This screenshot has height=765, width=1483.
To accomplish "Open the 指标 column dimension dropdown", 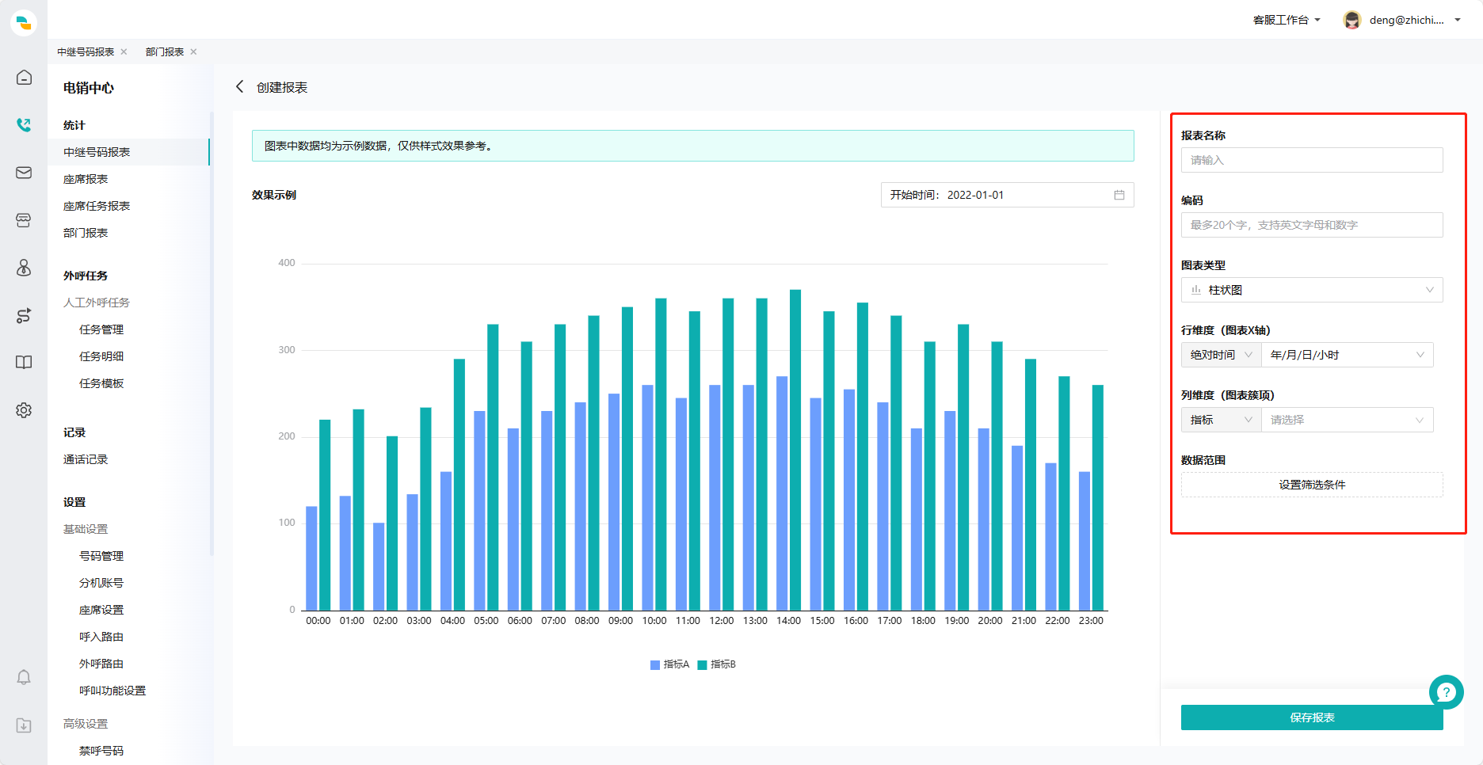I will [x=1221, y=420].
